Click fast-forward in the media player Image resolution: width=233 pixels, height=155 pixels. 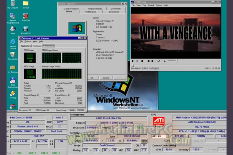click(138, 61)
